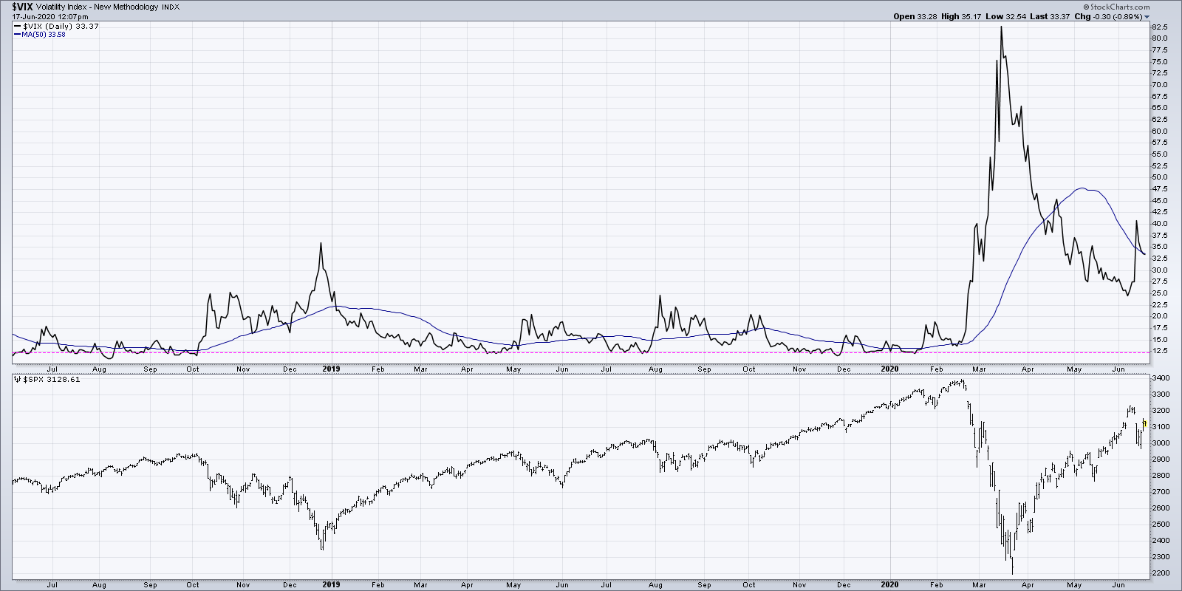Click the 82.5 label on VIX price scale

[x=1159, y=27]
